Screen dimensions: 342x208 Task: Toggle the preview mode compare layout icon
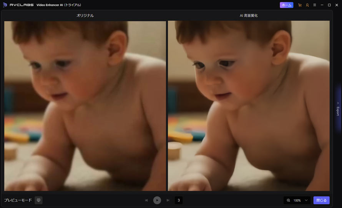[38, 200]
